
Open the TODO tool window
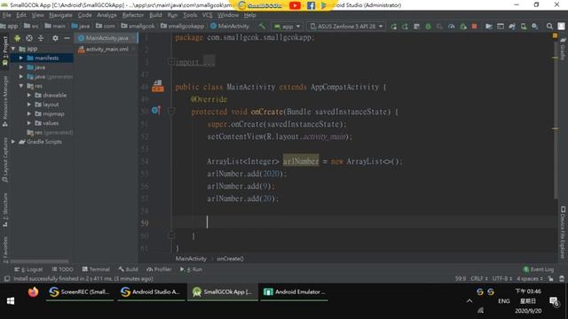tap(63, 269)
